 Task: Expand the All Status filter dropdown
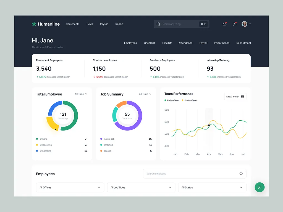tap(212, 187)
